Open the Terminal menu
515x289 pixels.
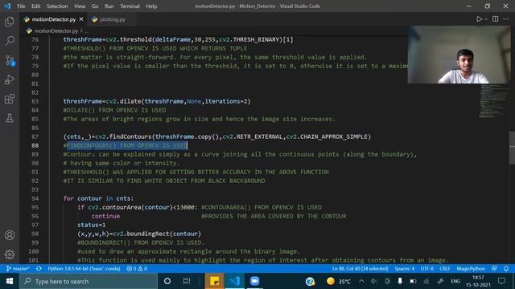(130, 6)
